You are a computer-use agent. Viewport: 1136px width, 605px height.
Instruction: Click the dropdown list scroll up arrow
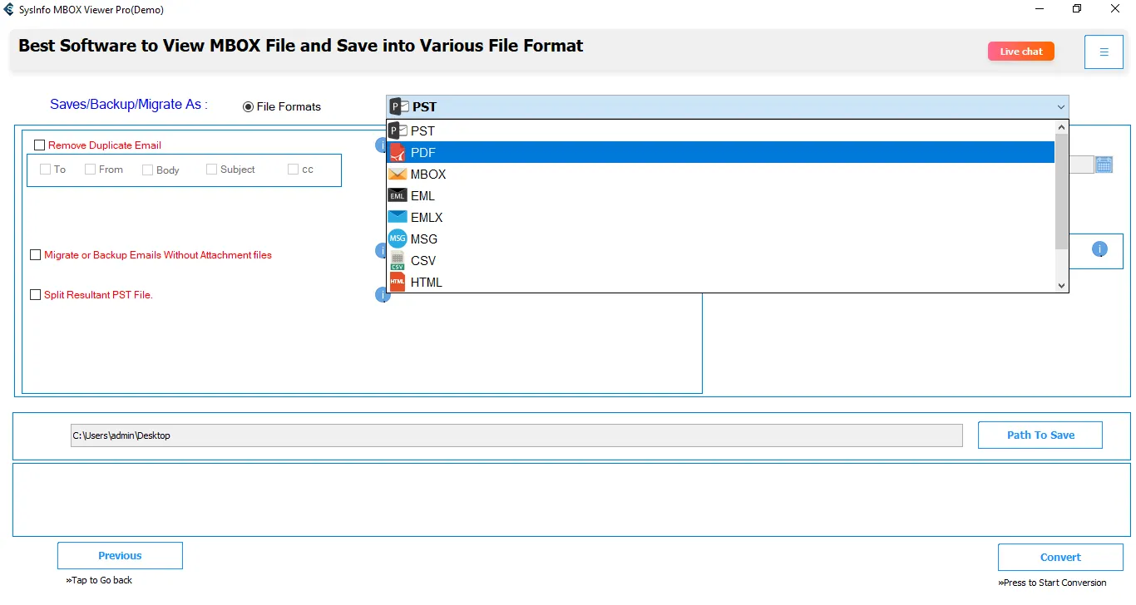point(1061,127)
